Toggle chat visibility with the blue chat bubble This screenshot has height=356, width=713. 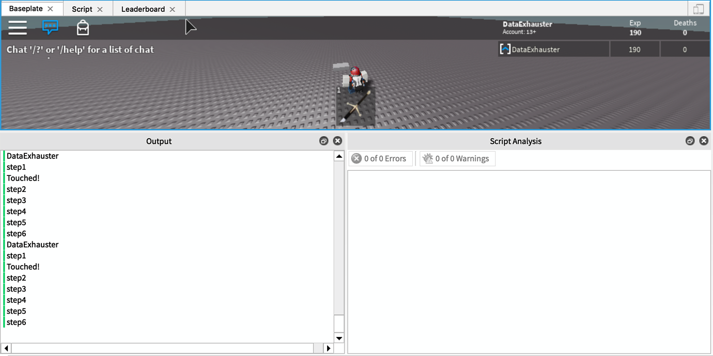tap(50, 25)
